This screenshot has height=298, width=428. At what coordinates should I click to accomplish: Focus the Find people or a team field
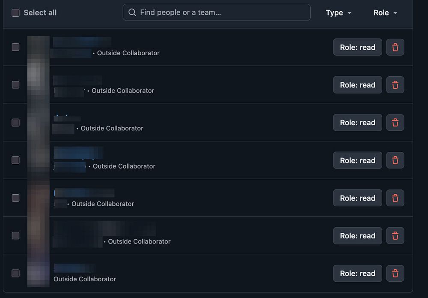tap(217, 12)
